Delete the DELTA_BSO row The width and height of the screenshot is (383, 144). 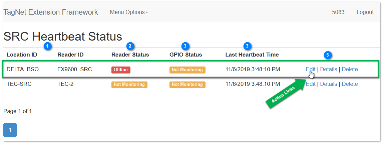[x=350, y=70]
